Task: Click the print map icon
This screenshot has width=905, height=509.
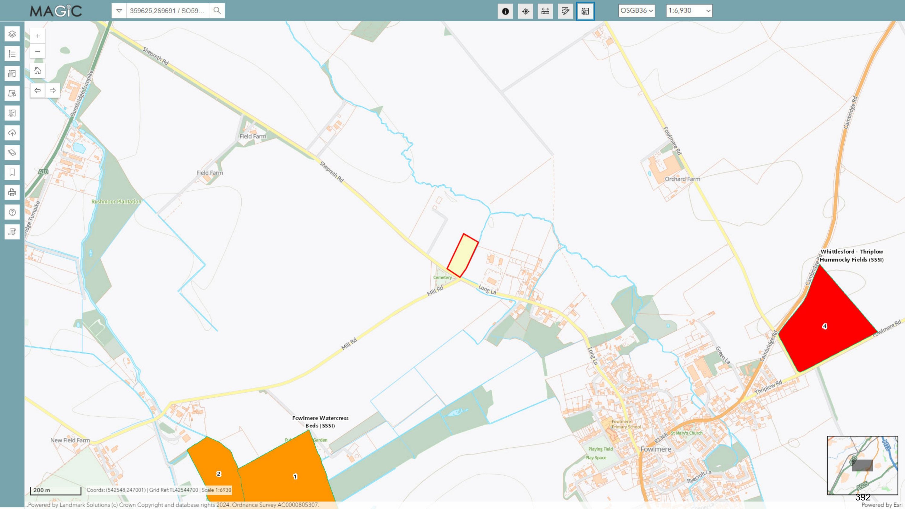Action: pos(12,192)
